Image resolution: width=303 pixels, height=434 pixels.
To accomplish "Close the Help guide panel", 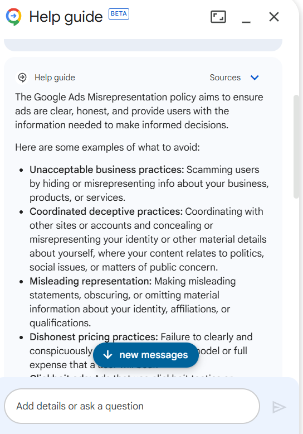I will click(x=274, y=17).
